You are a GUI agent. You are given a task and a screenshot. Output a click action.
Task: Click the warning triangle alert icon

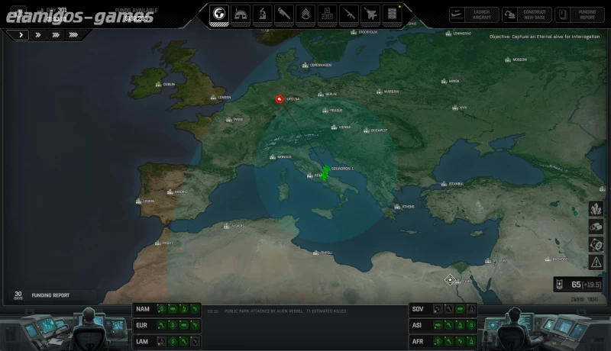click(596, 262)
